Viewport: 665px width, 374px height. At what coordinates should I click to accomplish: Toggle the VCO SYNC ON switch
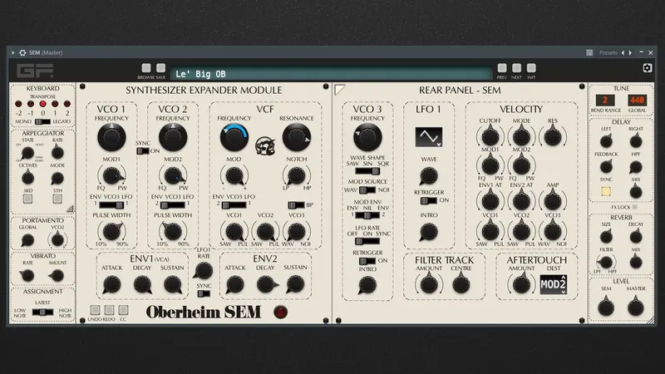pyautogui.click(x=143, y=151)
